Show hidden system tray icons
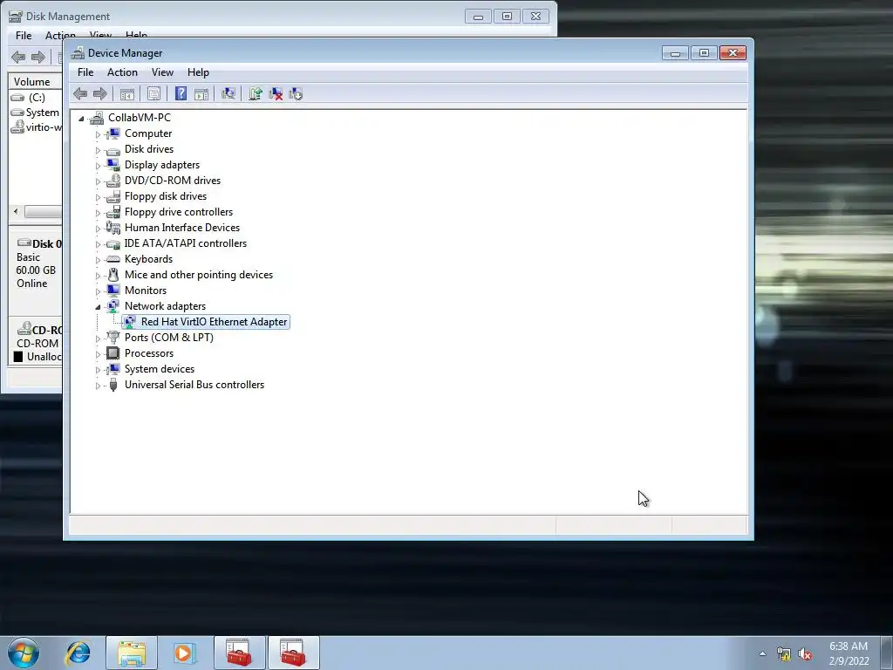This screenshot has width=893, height=670. [x=762, y=653]
